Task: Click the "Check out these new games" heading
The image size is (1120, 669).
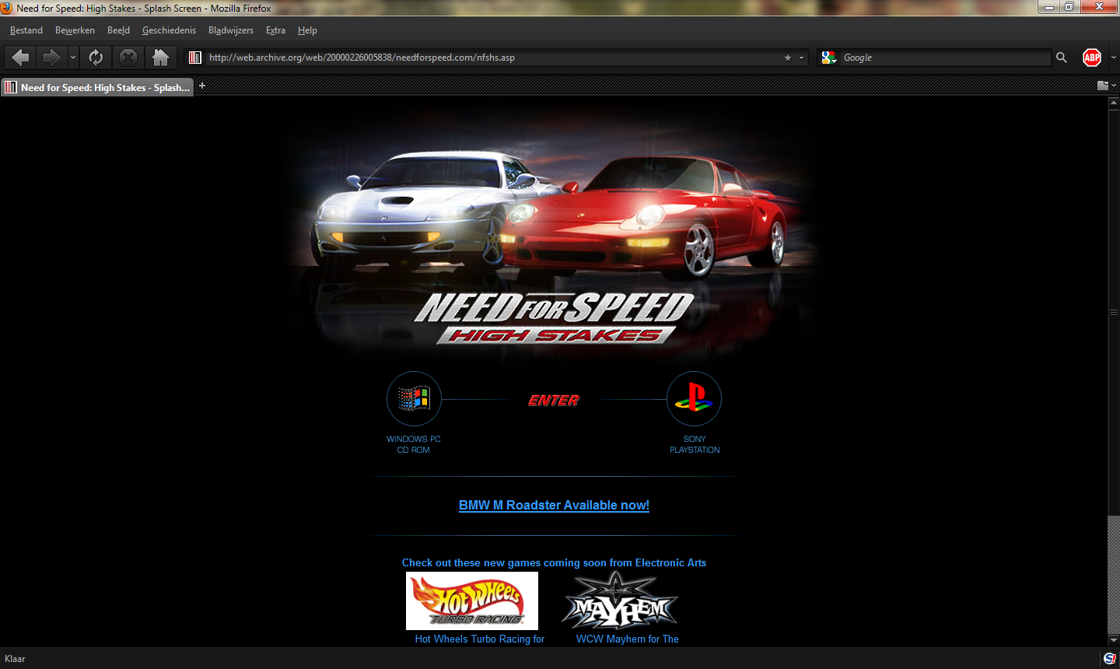Action: (554, 562)
